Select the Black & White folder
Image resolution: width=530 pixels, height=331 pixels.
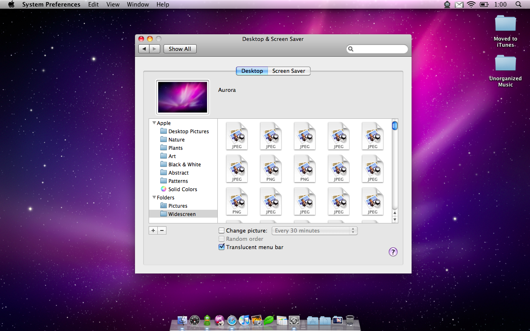pos(181,164)
